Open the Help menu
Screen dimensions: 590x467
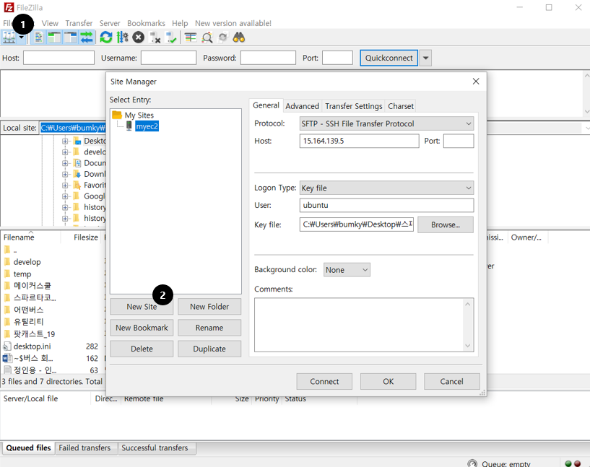coord(180,23)
